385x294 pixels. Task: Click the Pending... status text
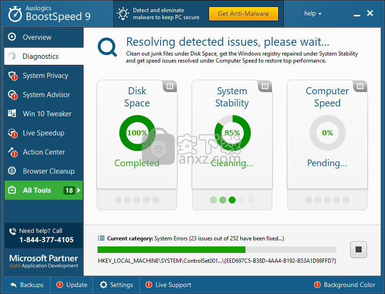327,163
